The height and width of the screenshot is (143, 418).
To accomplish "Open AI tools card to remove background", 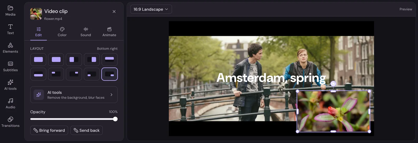I will click(74, 95).
